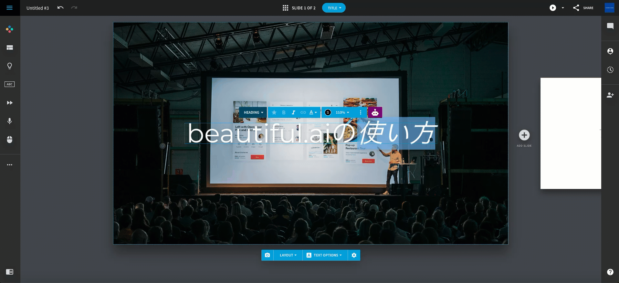The height and width of the screenshot is (283, 619).
Task: Toggle bold formatting on the heading
Action: tap(284, 112)
